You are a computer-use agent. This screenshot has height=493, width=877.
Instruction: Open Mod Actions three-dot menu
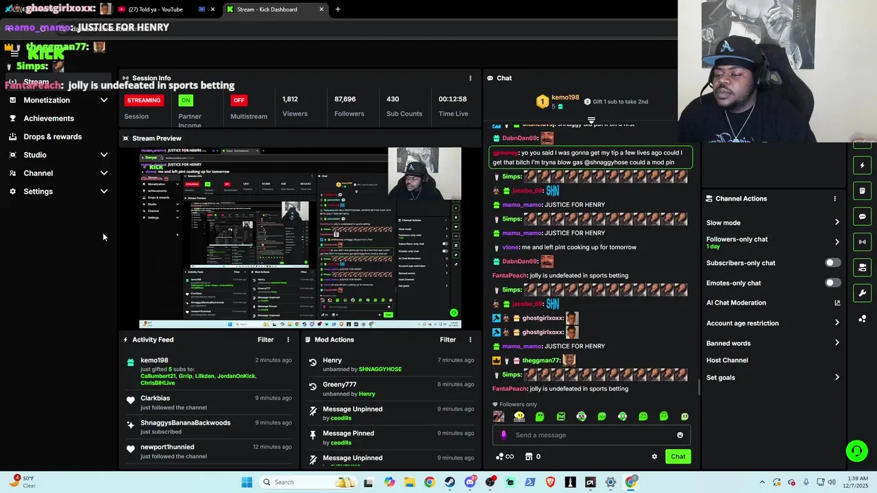coord(470,340)
